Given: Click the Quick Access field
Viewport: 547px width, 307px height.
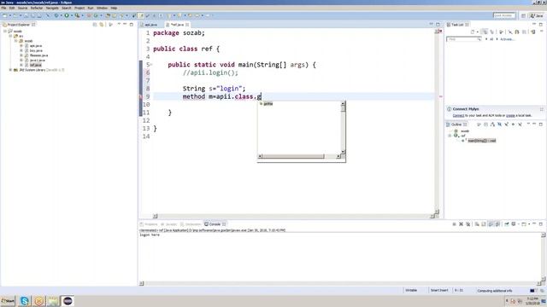Looking at the screenshot, I should tap(504, 15).
